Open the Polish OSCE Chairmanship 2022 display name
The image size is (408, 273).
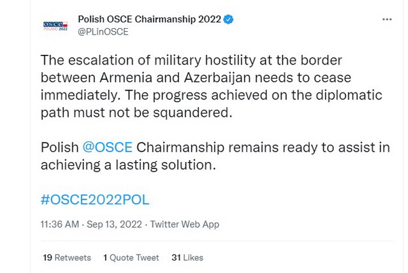coord(149,19)
